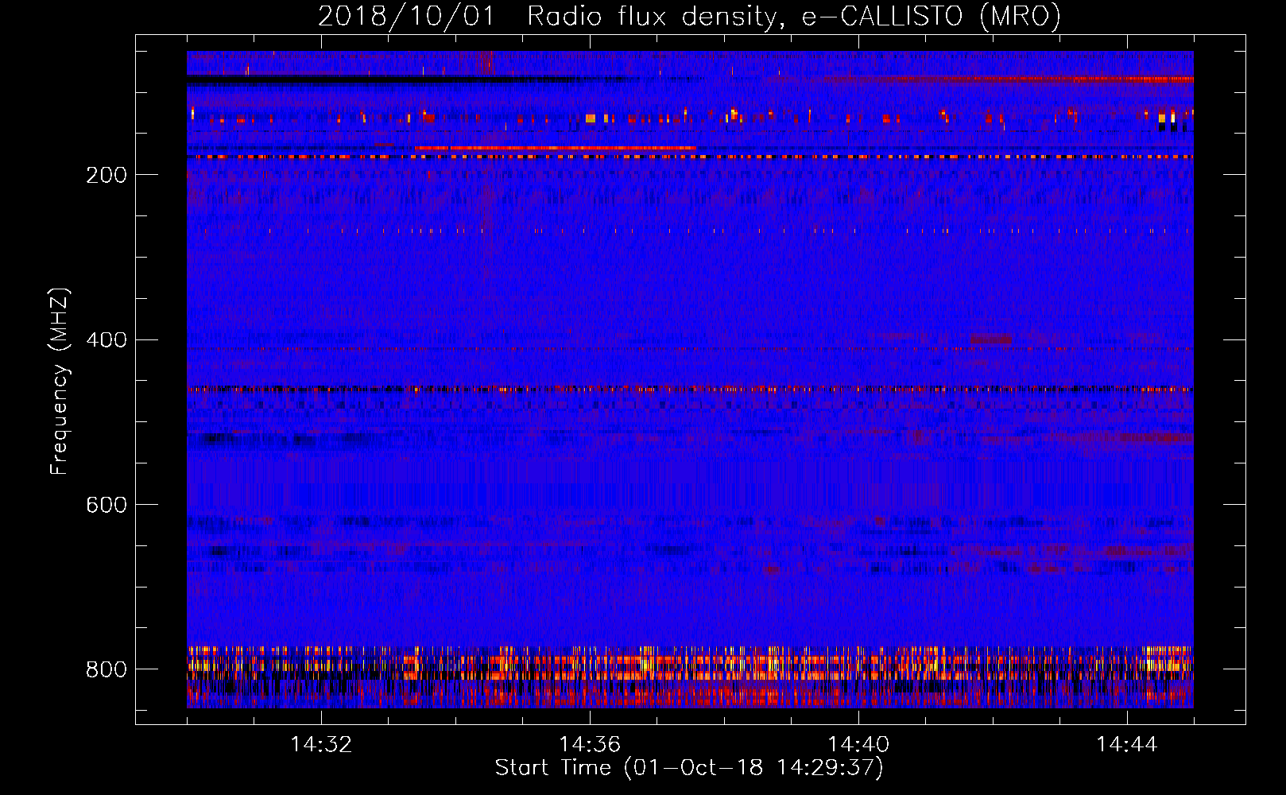
Task: Click the long red emission bar just above 200 MHz
Action: click(555, 148)
